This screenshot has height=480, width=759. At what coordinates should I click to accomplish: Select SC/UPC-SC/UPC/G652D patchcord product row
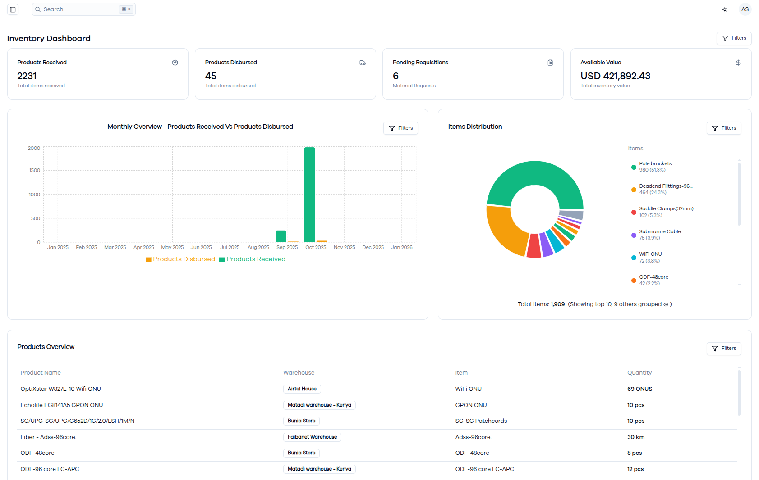[377, 421]
